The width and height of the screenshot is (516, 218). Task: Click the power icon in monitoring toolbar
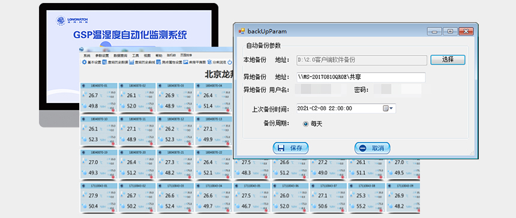[230, 62]
